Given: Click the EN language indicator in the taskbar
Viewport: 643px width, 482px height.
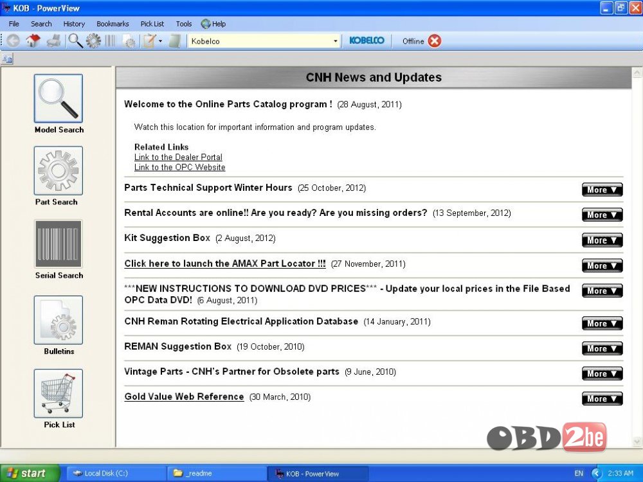Looking at the screenshot, I should 579,474.
